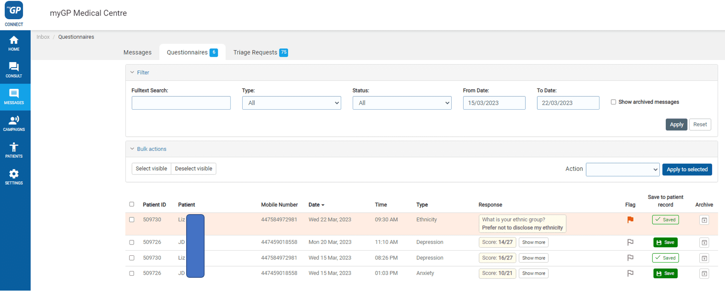Screen dimensions: 725x295
Task: Open the Consult sidebar icon
Action: point(14,70)
